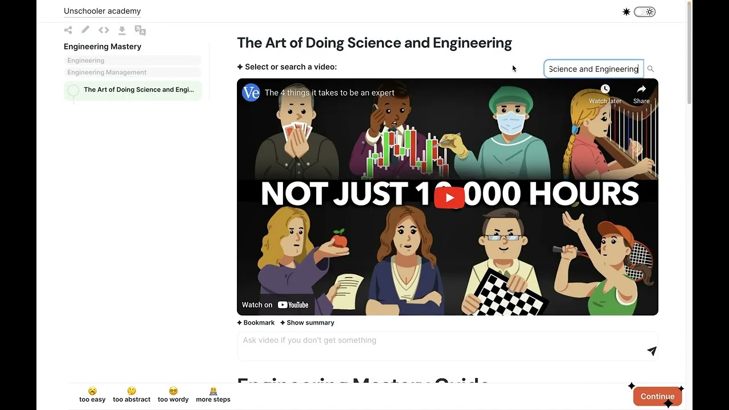
Task: Select 'too wordy' feedback
Action: point(173,395)
